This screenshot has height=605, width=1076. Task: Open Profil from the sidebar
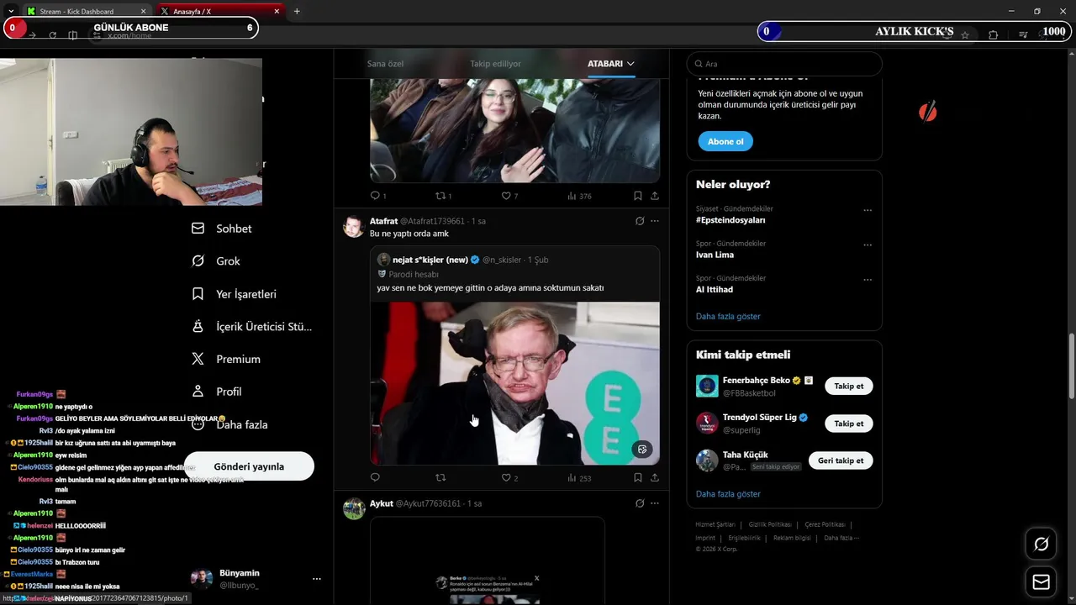click(x=217, y=392)
